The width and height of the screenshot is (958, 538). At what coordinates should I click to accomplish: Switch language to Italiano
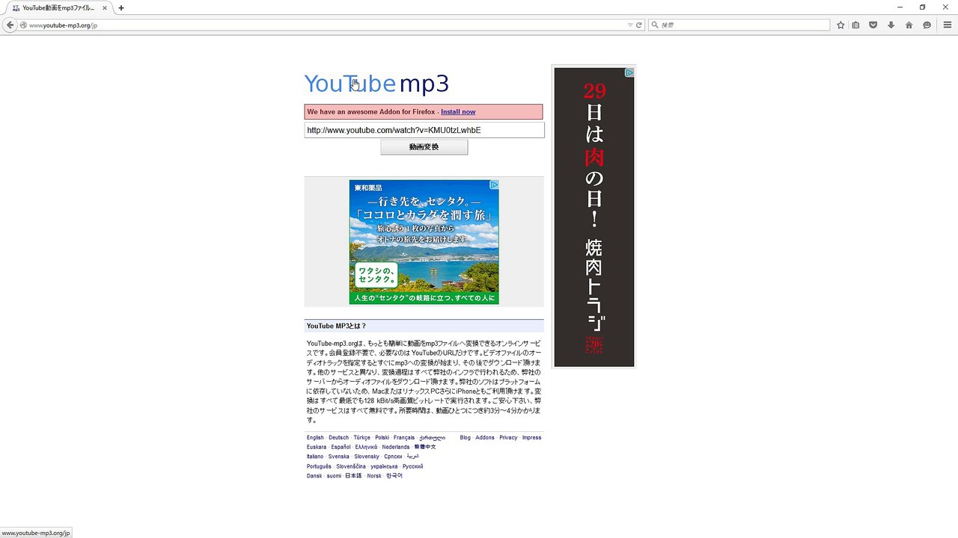click(x=315, y=457)
